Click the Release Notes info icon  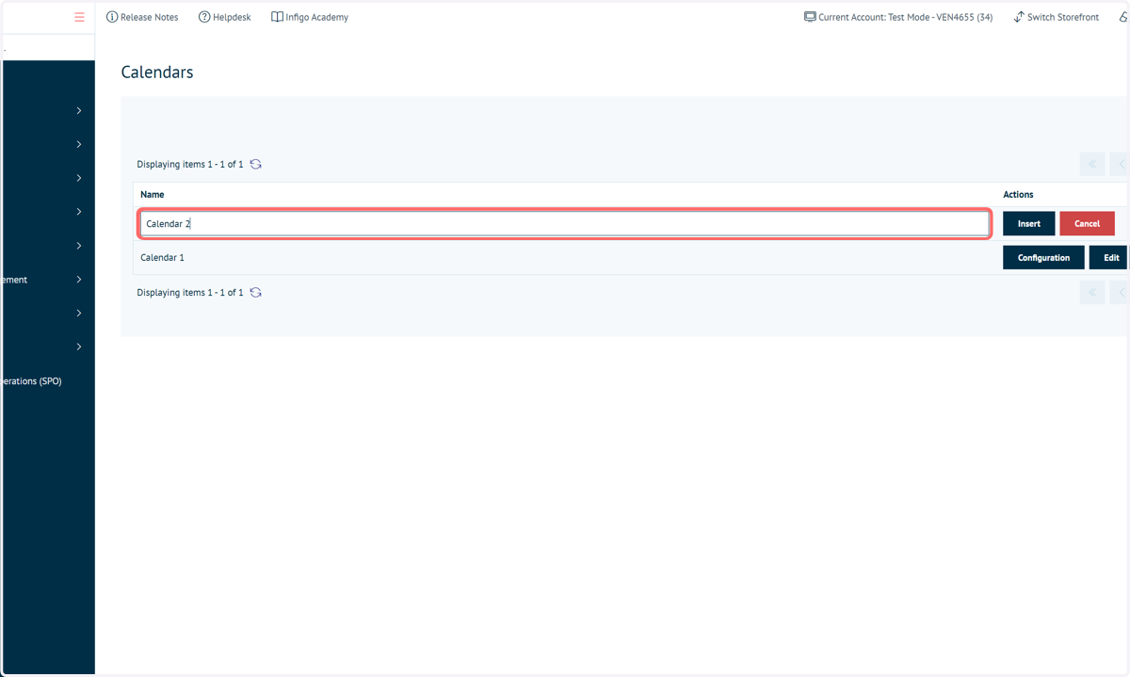point(112,17)
